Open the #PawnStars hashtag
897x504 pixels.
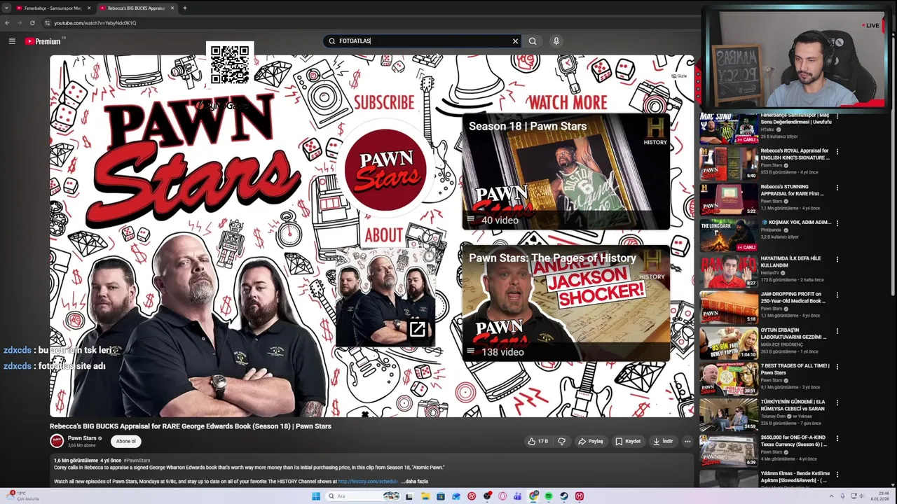pos(137,461)
